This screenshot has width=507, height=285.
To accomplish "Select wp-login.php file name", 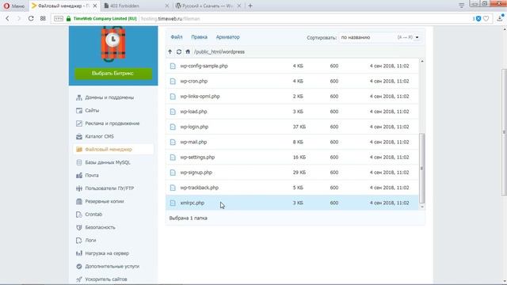I will (194, 127).
